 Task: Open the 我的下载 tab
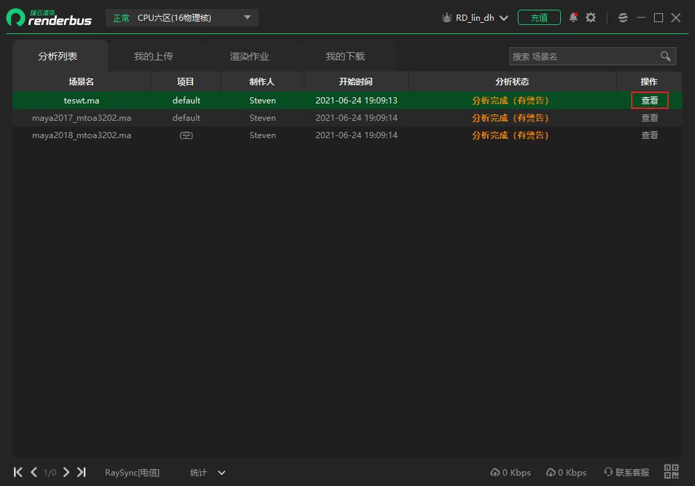point(345,56)
